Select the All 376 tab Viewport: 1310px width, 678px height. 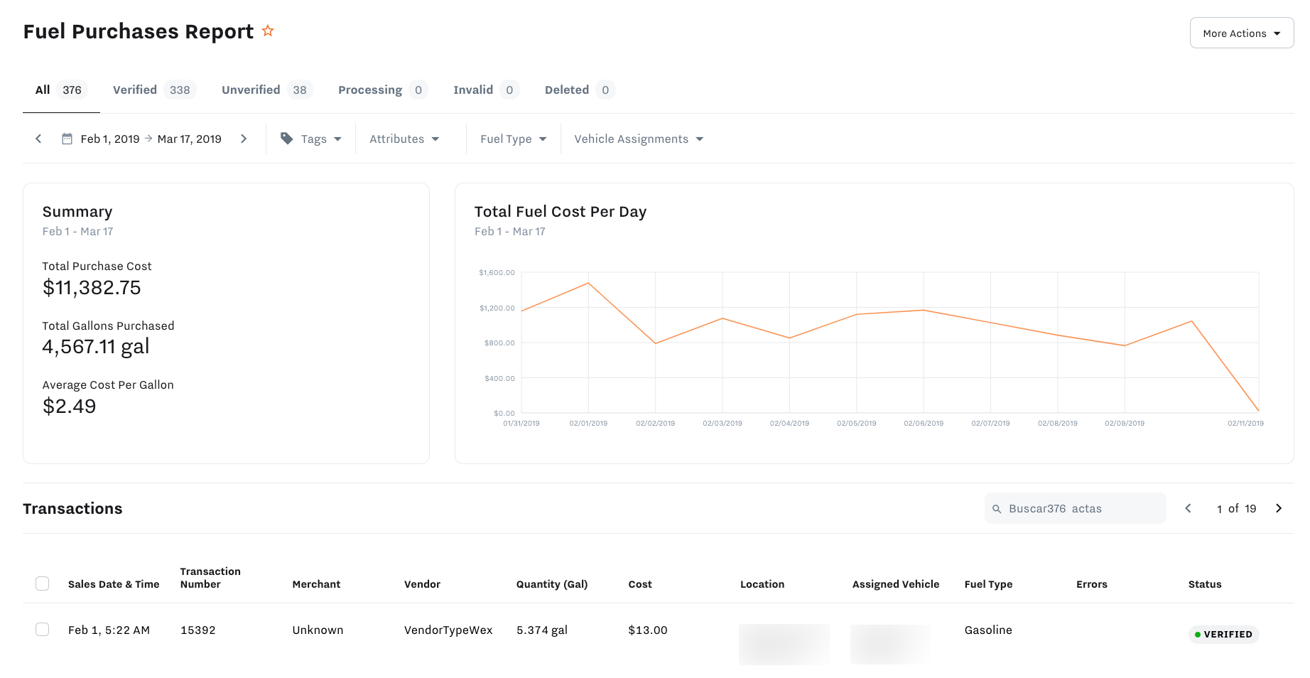click(61, 90)
